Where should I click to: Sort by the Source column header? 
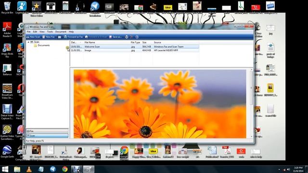tap(176, 42)
